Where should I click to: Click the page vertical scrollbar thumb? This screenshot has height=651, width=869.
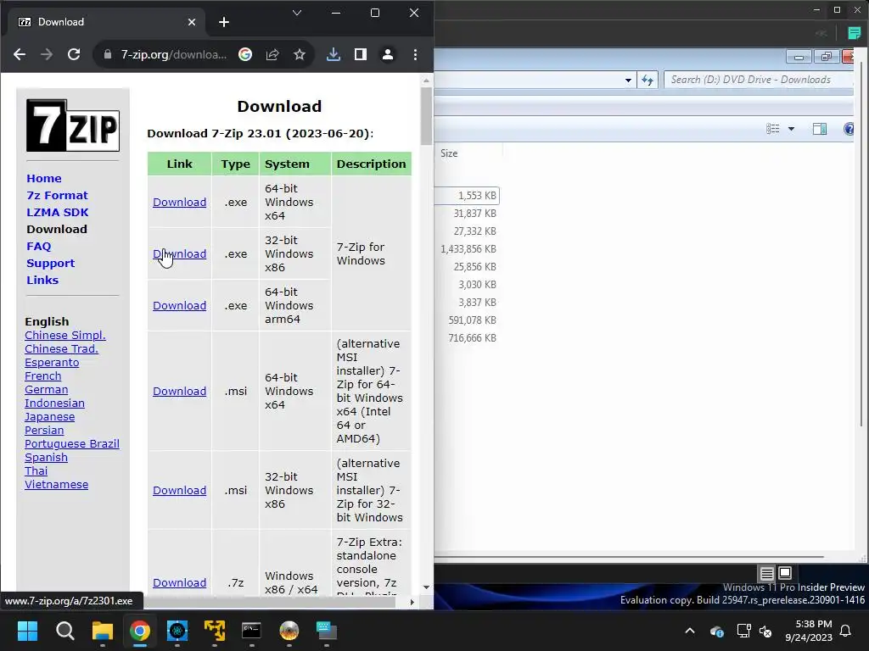426,115
